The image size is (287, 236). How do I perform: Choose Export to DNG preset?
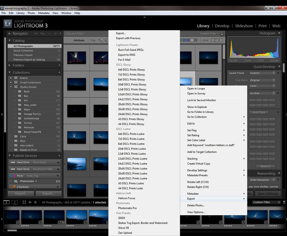(127, 55)
